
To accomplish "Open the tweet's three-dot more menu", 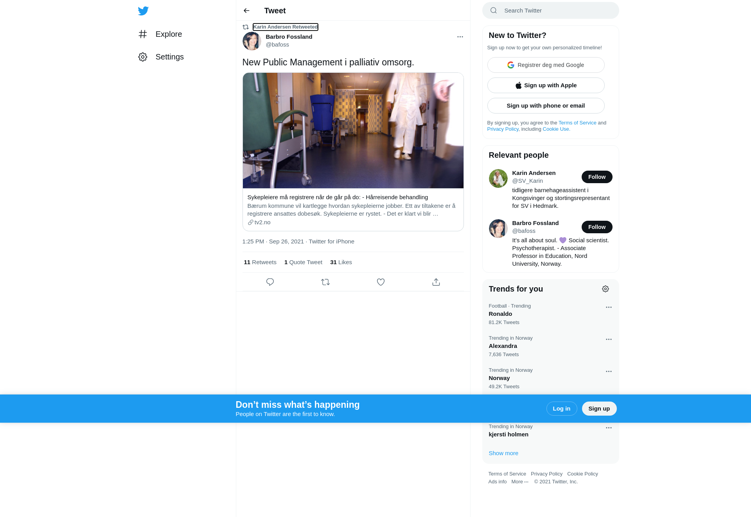I will [460, 37].
